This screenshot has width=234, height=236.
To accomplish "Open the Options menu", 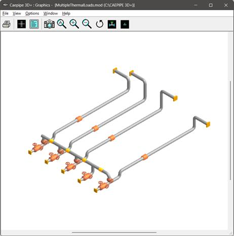I will pos(32,13).
